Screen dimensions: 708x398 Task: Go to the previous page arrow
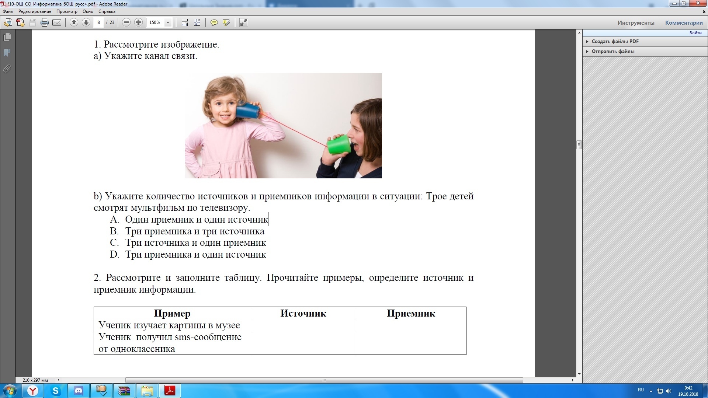coord(74,22)
